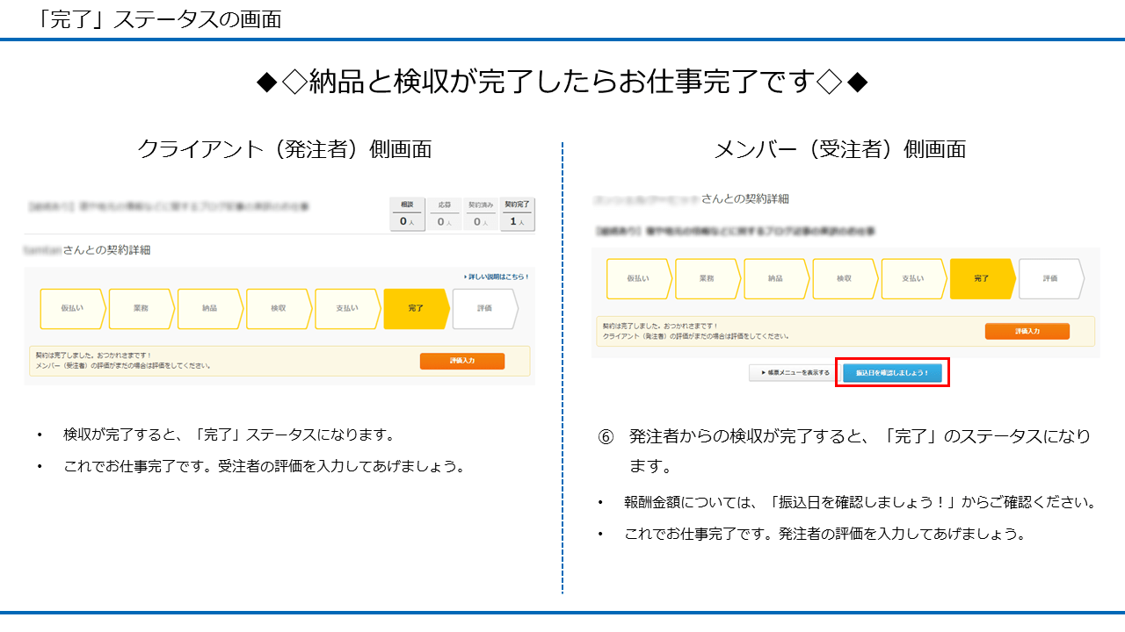The width and height of the screenshot is (1125, 632).
Task: Select the 納品 step on the client screen
Action: point(208,308)
